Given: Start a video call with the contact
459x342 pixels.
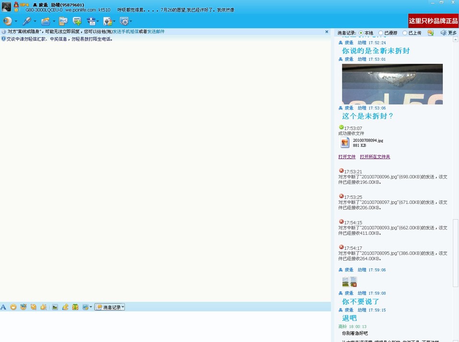Looking at the screenshot, I should [x=7, y=21].
